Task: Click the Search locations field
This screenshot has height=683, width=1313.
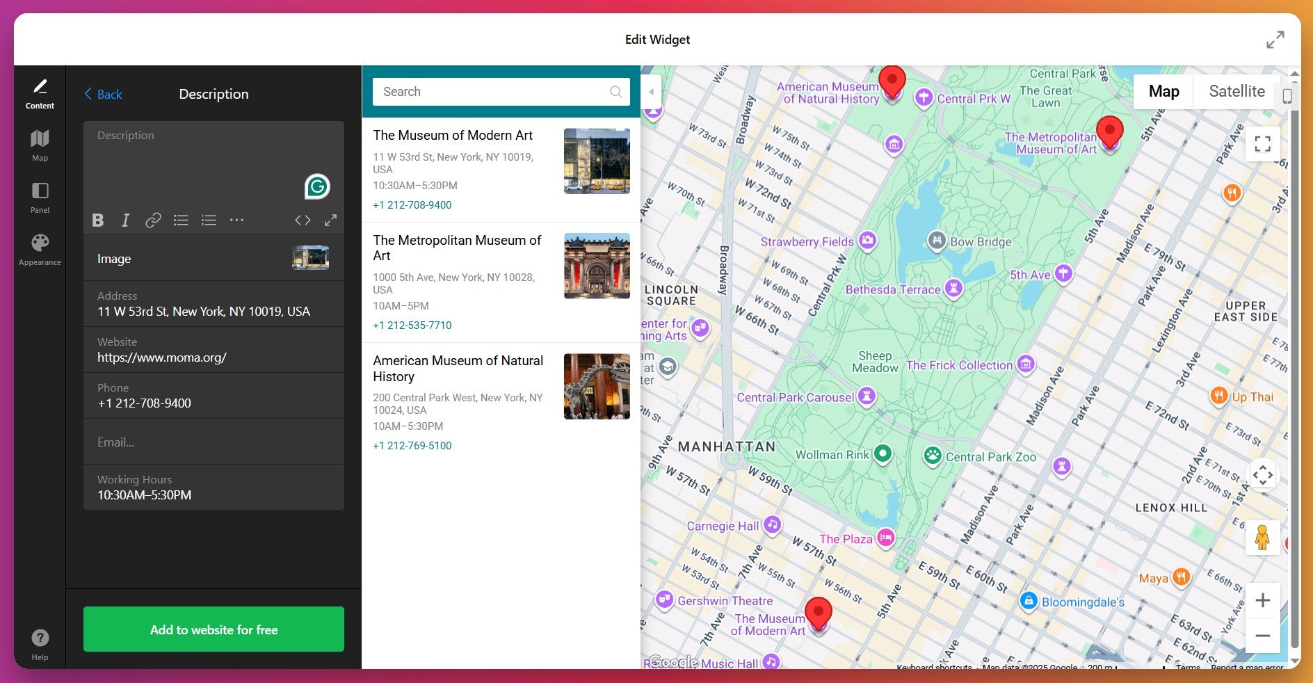Action: [x=487, y=91]
